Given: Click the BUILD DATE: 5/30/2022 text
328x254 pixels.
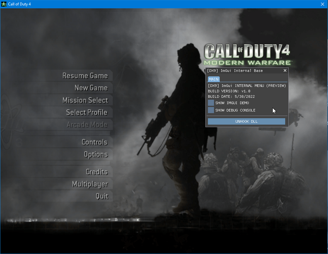Looking at the screenshot, I should pos(231,96).
